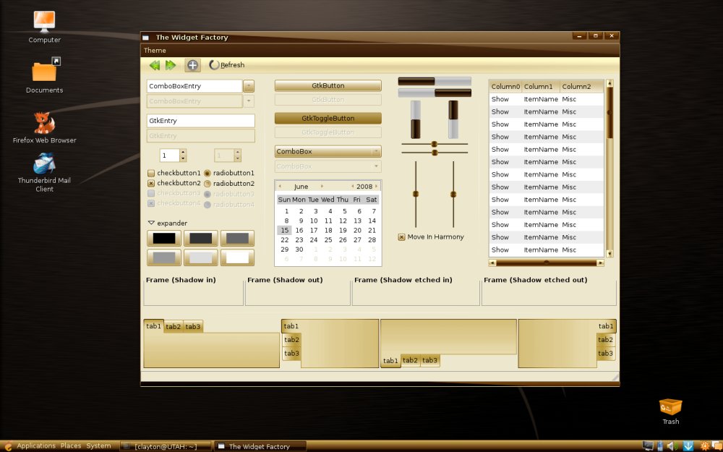Viewport: 723px width, 452px height.
Task: Pick the white color swatch under expander
Action: (237, 257)
